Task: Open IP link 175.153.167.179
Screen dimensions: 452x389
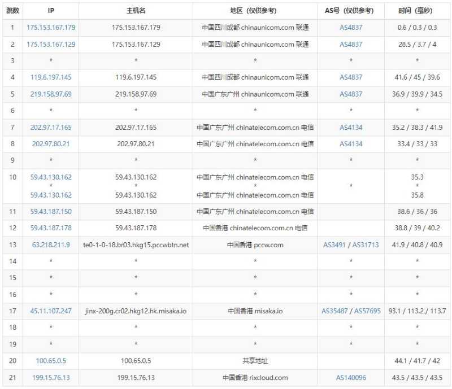Action: click(x=51, y=28)
